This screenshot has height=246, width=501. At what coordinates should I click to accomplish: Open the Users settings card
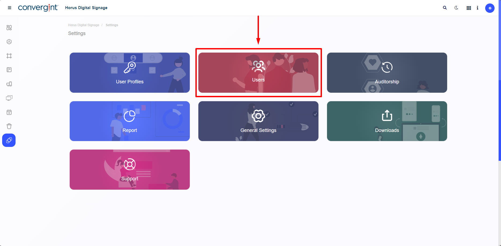258,73
